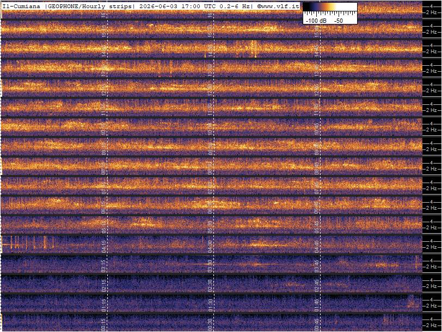Screen dimensions: 442x332
Task: Click the "09:15" time label
Action: [103, 149]
